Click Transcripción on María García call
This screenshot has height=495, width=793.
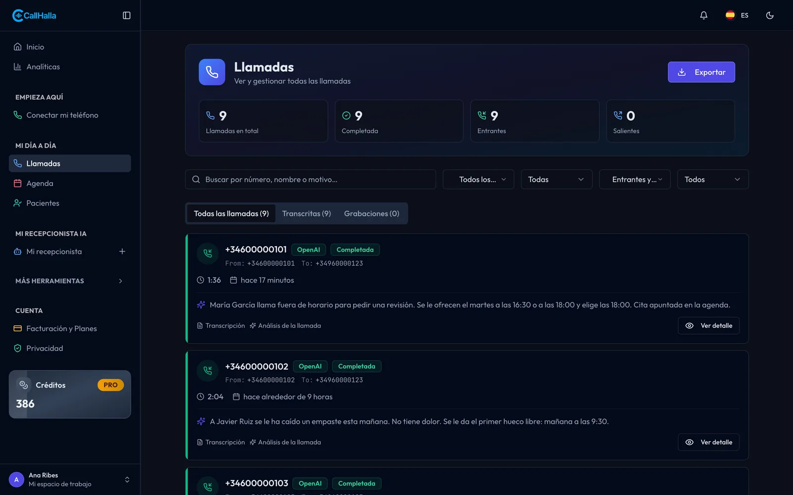221,326
